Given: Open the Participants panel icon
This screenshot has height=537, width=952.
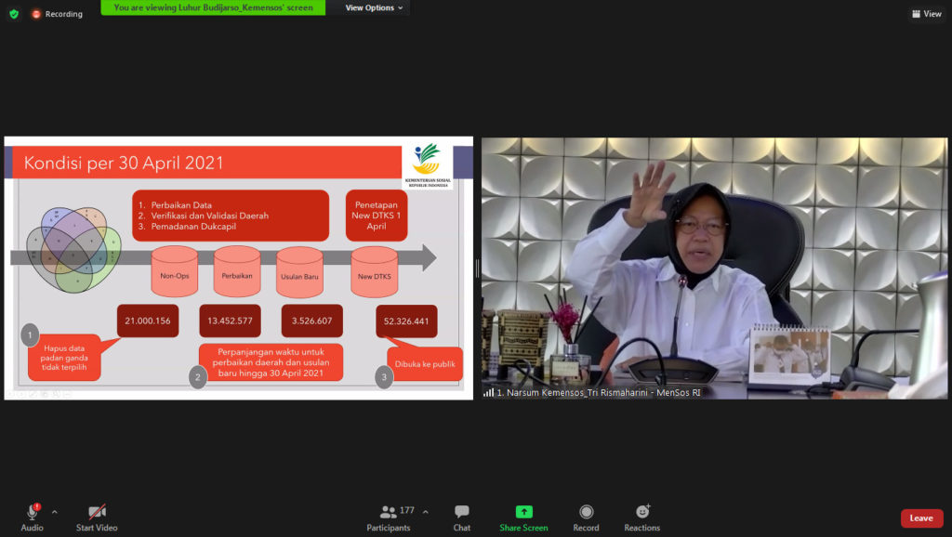Looking at the screenshot, I should click(x=389, y=512).
